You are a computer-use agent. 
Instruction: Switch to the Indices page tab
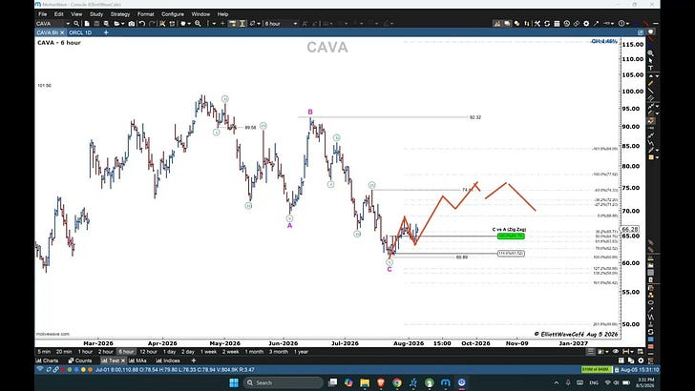click(x=168, y=360)
